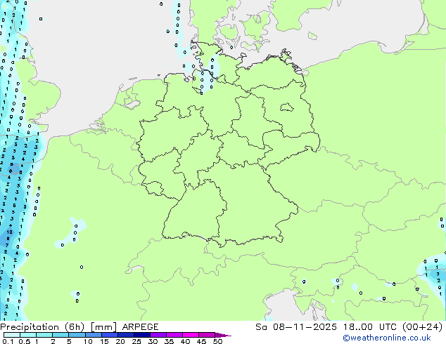This screenshot has width=446, height=344.
Task: Click legend label '35'
Action: pos(169,341)
